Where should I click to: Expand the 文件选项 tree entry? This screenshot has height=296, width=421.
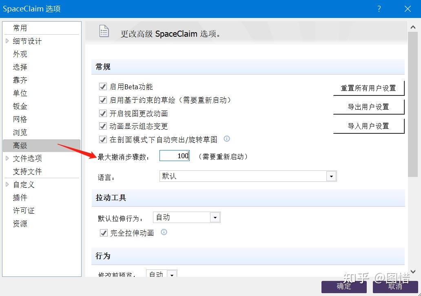(x=7, y=158)
